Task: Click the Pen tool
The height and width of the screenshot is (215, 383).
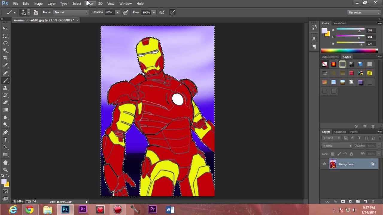Action: (5, 132)
